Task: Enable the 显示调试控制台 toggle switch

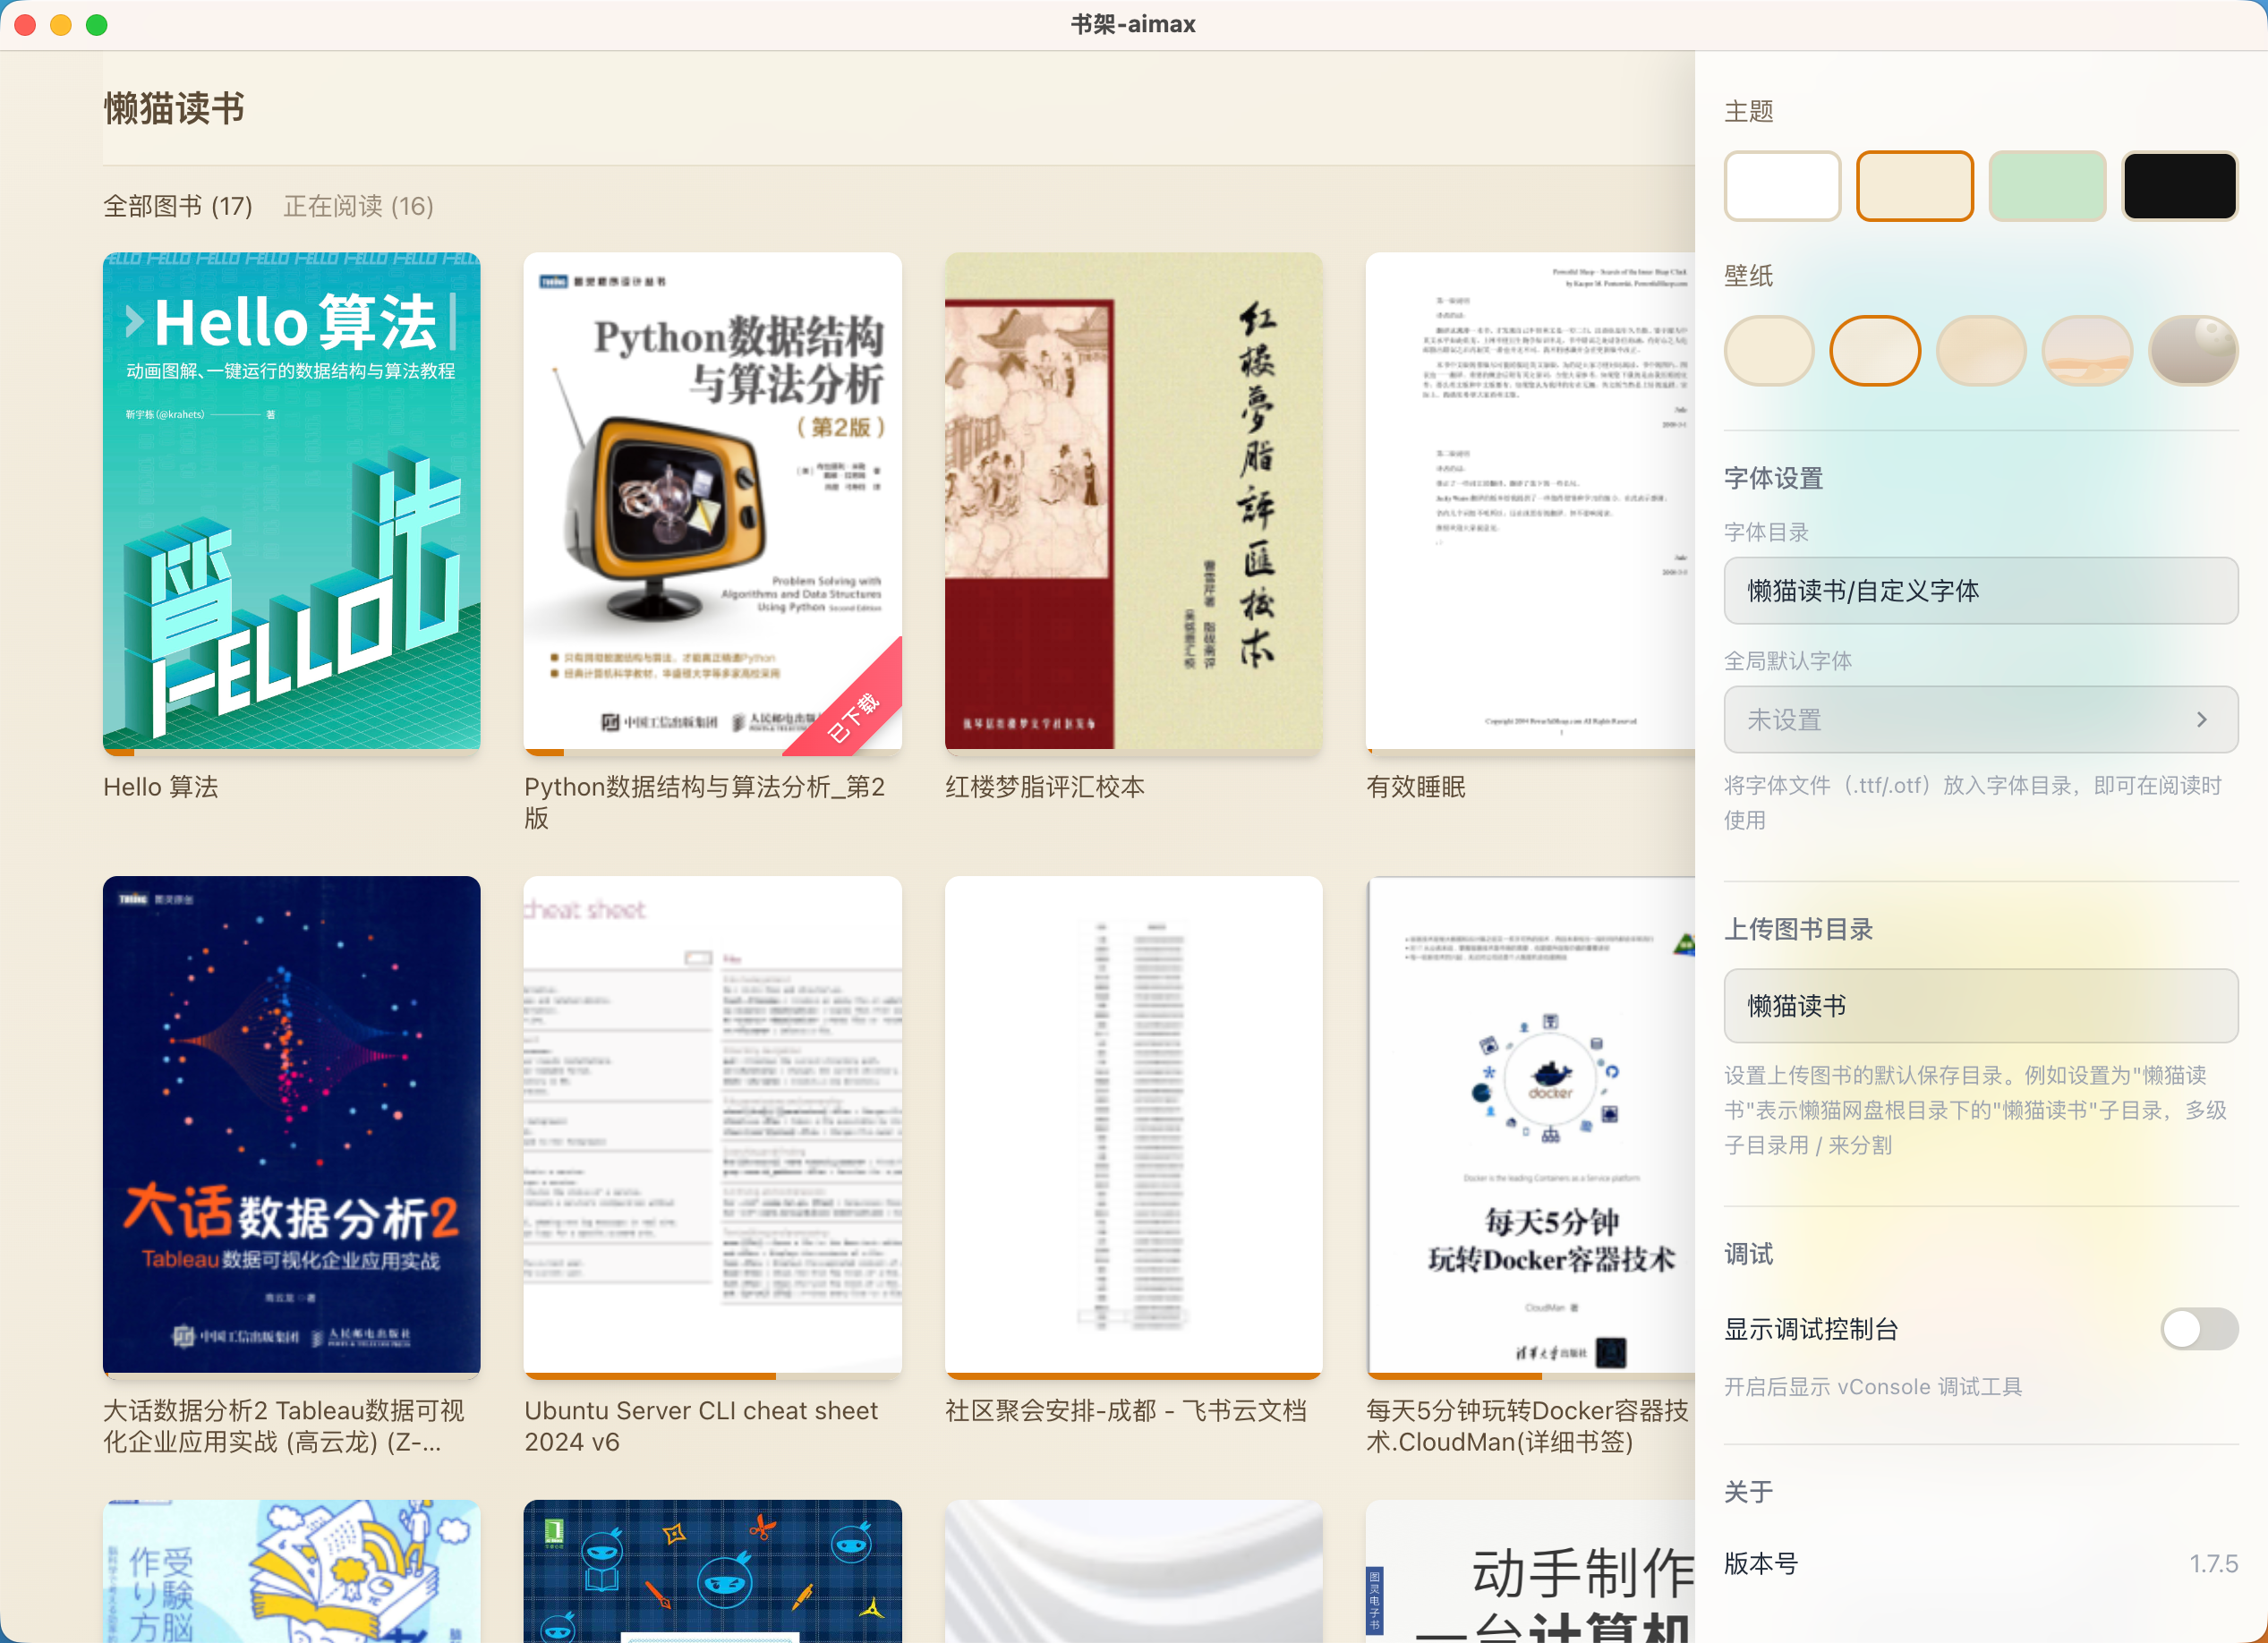Action: coord(2198,1329)
